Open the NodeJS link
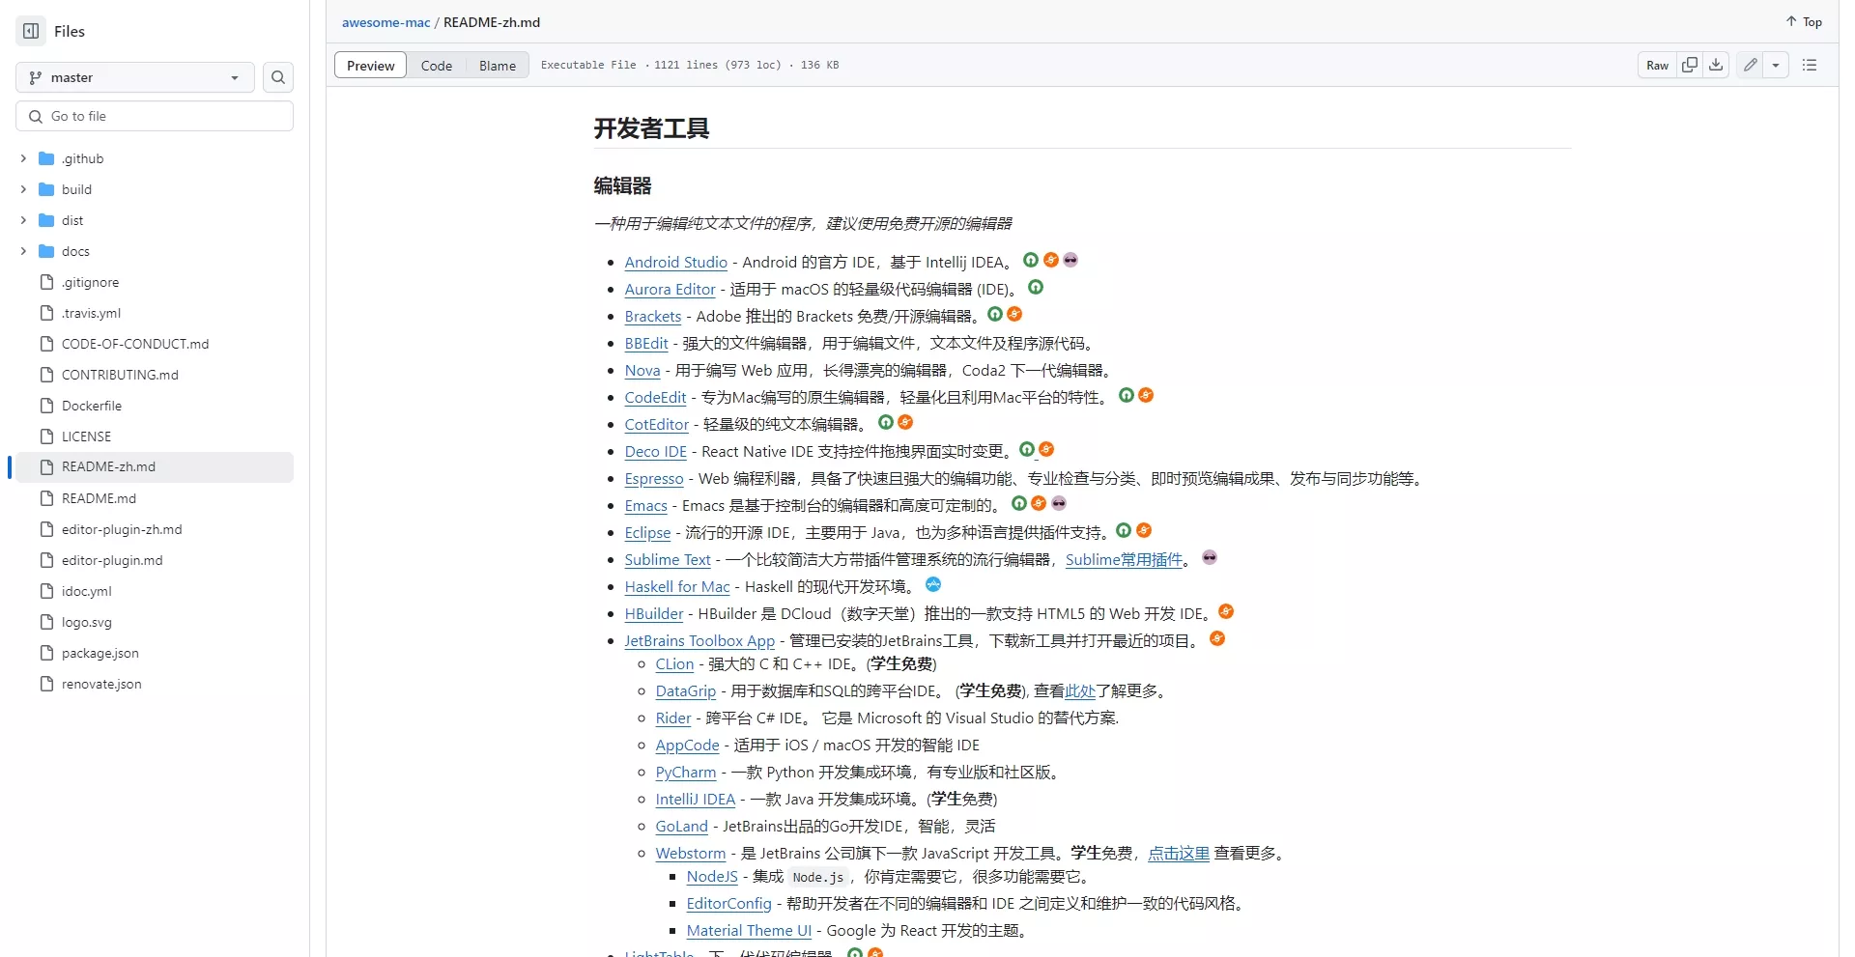 [712, 876]
